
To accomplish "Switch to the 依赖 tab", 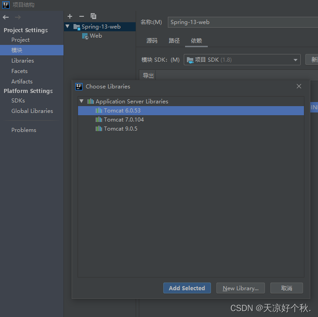I will tap(196, 41).
